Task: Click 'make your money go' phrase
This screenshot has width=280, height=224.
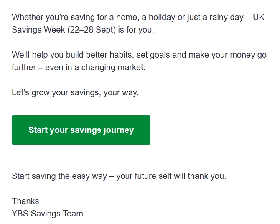Action: tap(228, 55)
